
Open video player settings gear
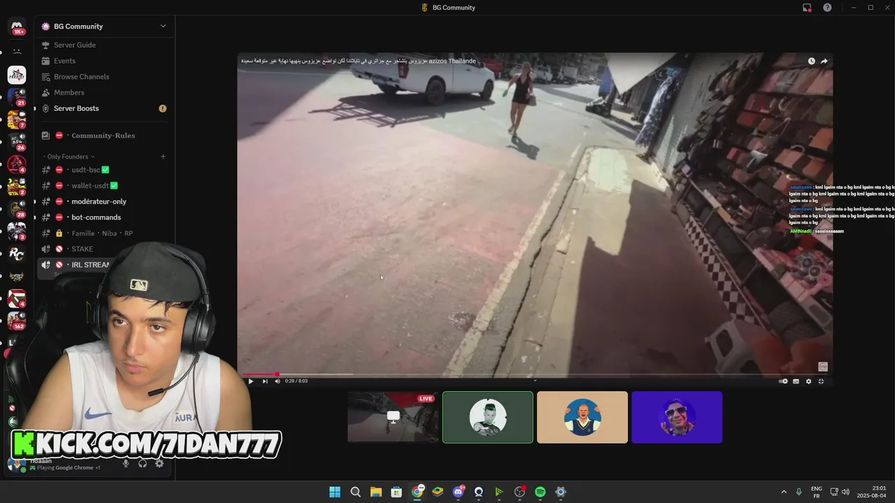(x=808, y=381)
